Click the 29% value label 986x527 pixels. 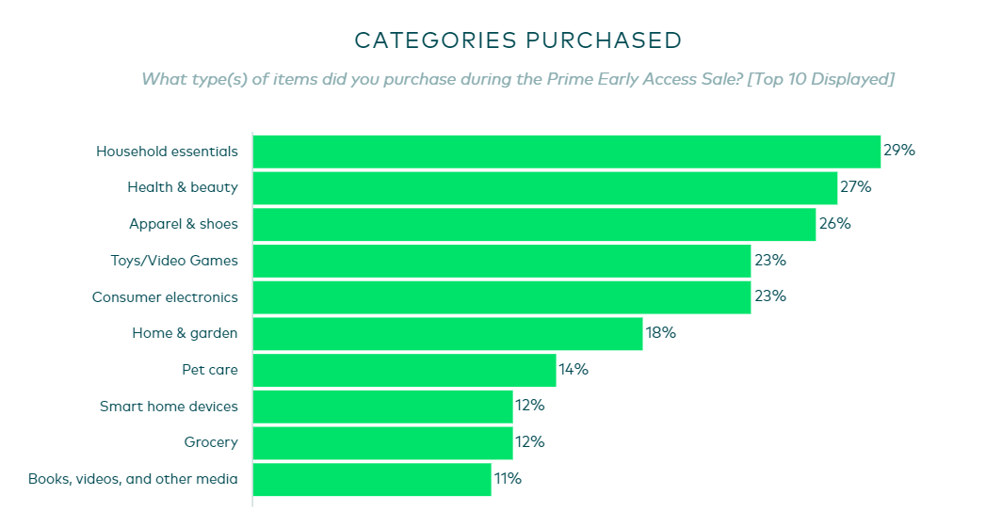(x=899, y=151)
